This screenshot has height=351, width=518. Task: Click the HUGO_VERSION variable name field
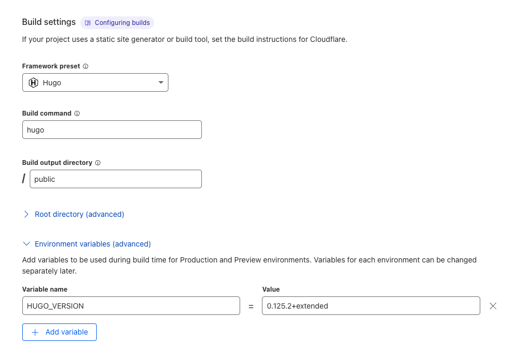coord(131,306)
